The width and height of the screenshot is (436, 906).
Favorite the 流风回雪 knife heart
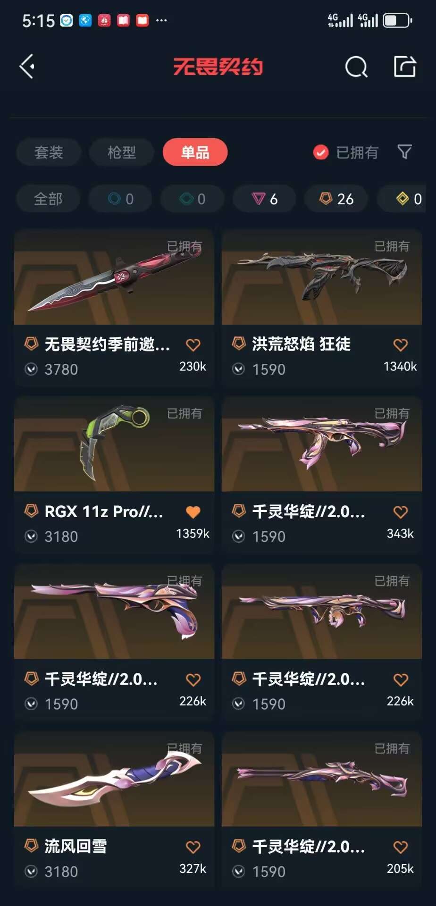point(193,847)
